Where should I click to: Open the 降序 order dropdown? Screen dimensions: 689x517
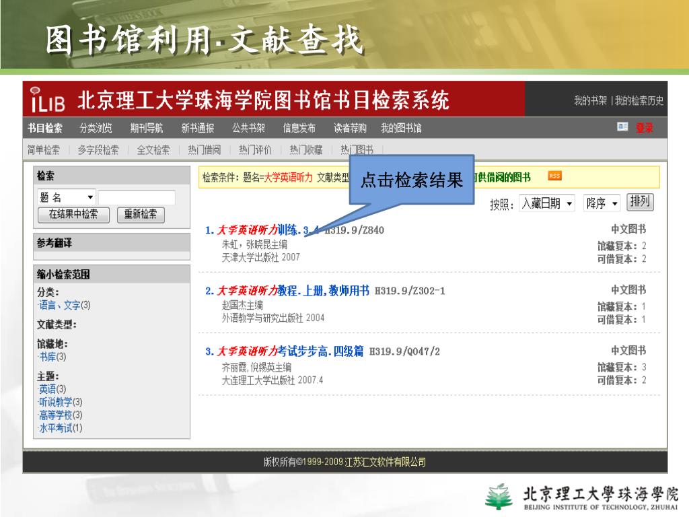coord(602,203)
